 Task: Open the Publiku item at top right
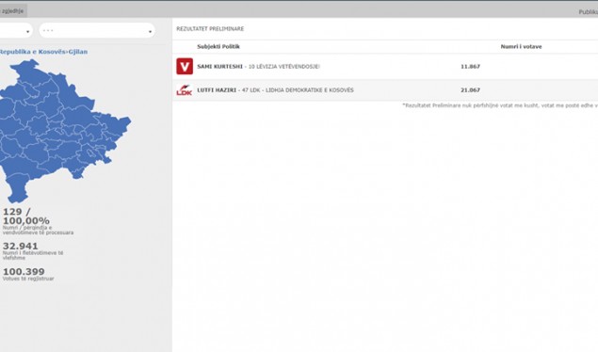click(588, 12)
